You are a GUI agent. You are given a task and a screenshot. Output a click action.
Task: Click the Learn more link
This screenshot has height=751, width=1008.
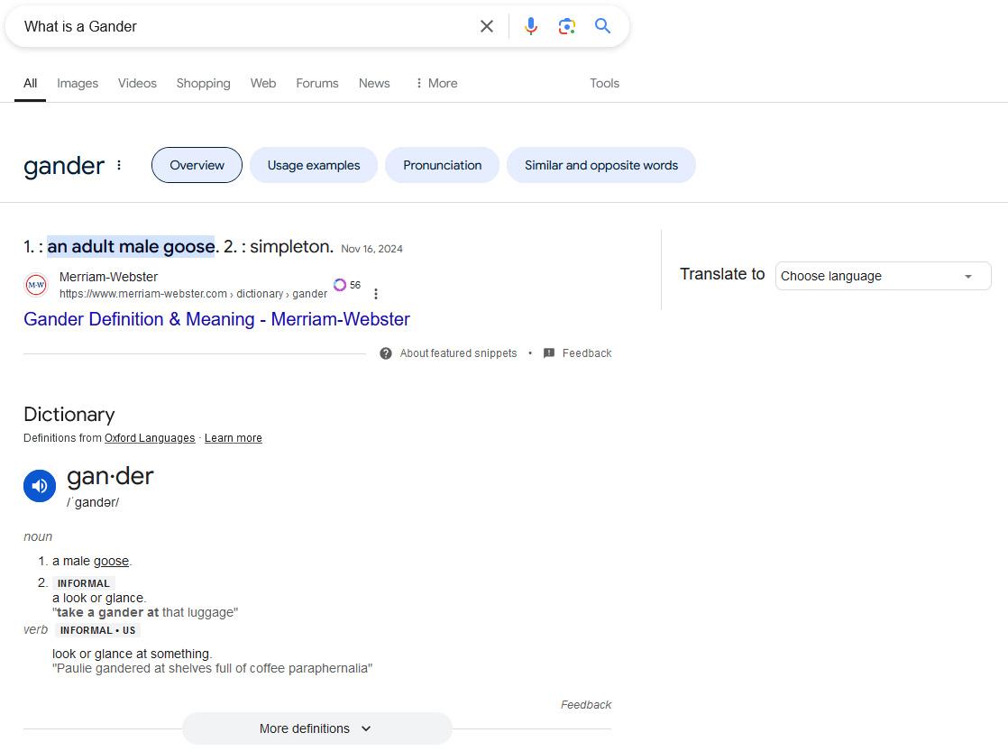(x=234, y=438)
